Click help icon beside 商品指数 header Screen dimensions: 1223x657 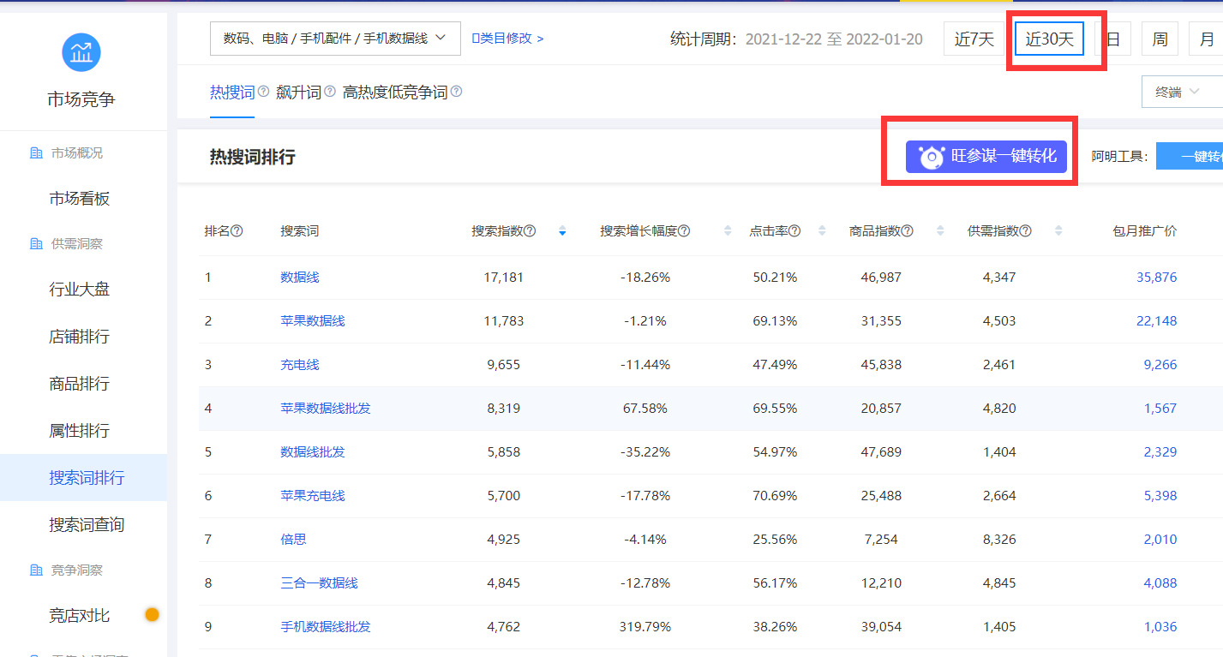pos(907,231)
